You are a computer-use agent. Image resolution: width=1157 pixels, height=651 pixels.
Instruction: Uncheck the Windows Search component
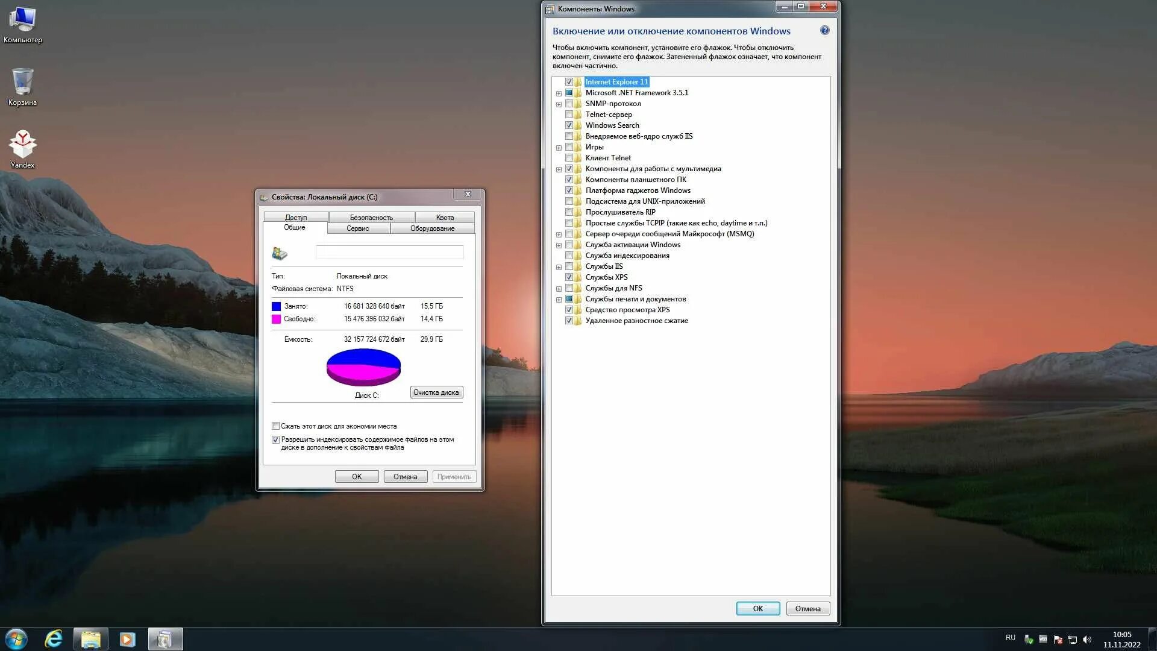click(x=569, y=125)
